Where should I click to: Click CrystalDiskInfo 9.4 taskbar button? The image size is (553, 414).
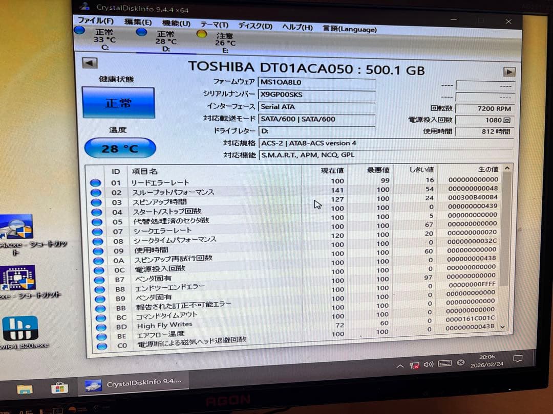(x=133, y=384)
